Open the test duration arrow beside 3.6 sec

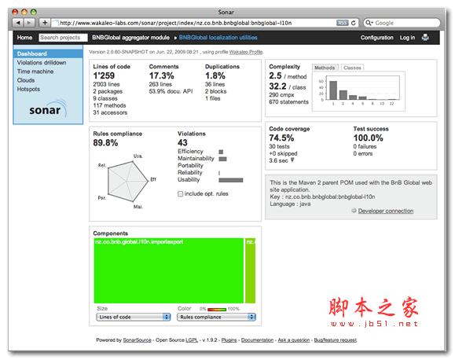[x=292, y=160]
